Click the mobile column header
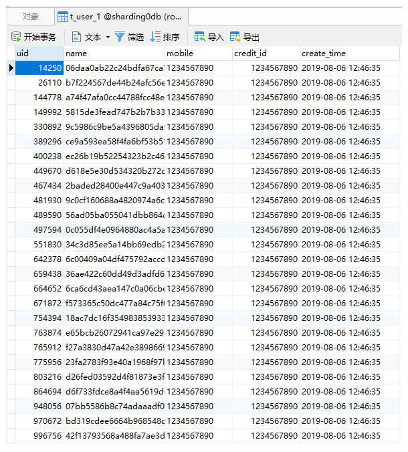This screenshot has height=452, width=408. tap(199, 53)
